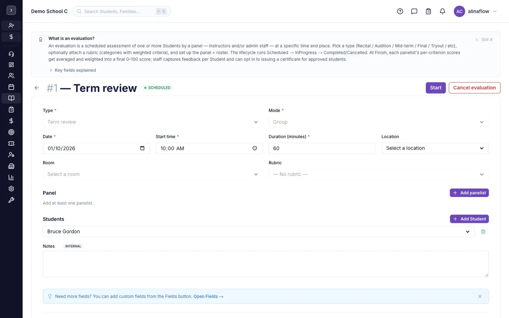The width and height of the screenshot is (509, 318).
Task: Open the dashboard grid icon in the sidebar
Action: pyautogui.click(x=11, y=65)
